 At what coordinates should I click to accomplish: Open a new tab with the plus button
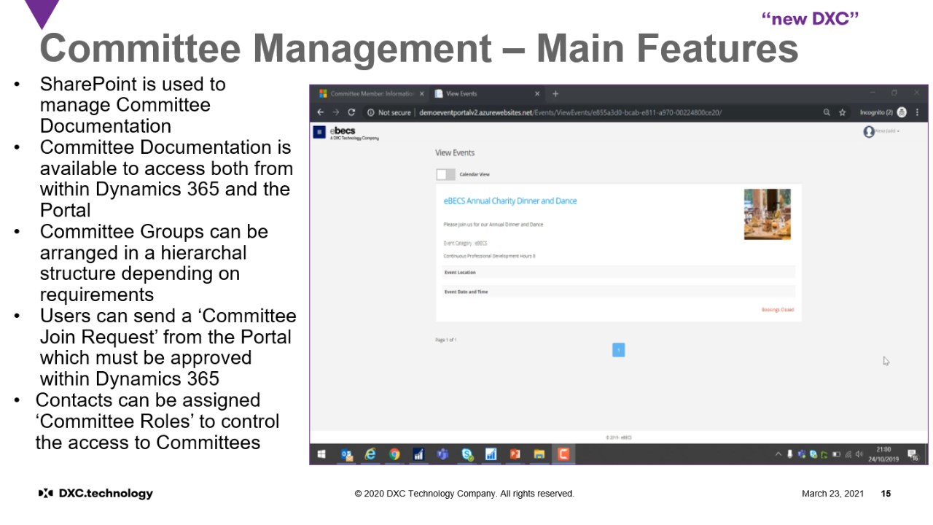[555, 93]
